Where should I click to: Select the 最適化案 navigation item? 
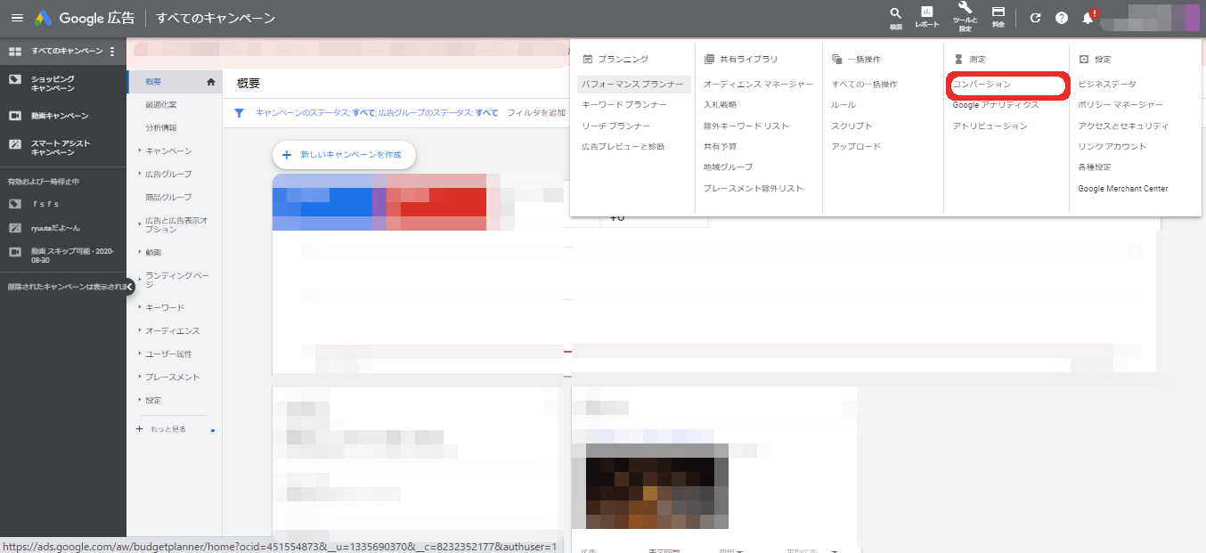(x=160, y=105)
